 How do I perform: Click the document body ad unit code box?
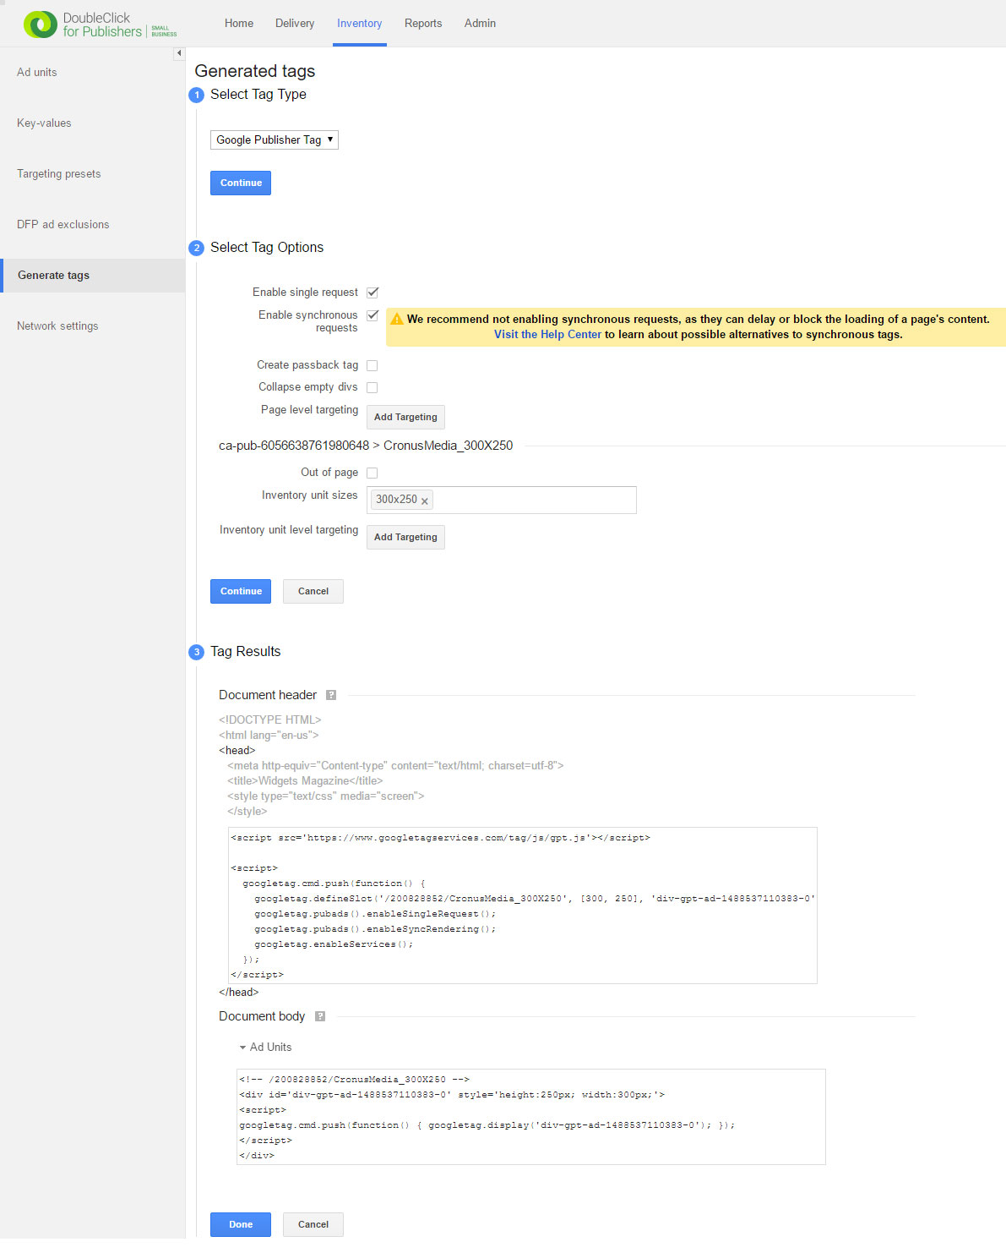(x=531, y=1117)
